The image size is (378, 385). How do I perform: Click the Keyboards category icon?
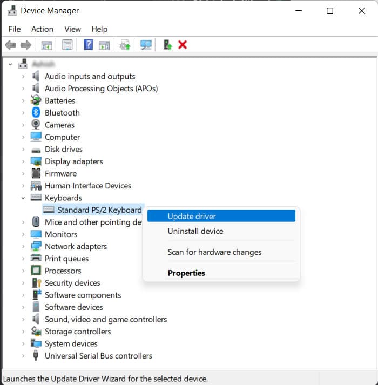click(36, 197)
